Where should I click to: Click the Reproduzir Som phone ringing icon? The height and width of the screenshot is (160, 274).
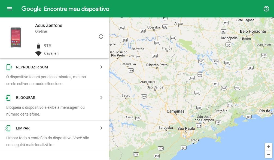[9, 67]
